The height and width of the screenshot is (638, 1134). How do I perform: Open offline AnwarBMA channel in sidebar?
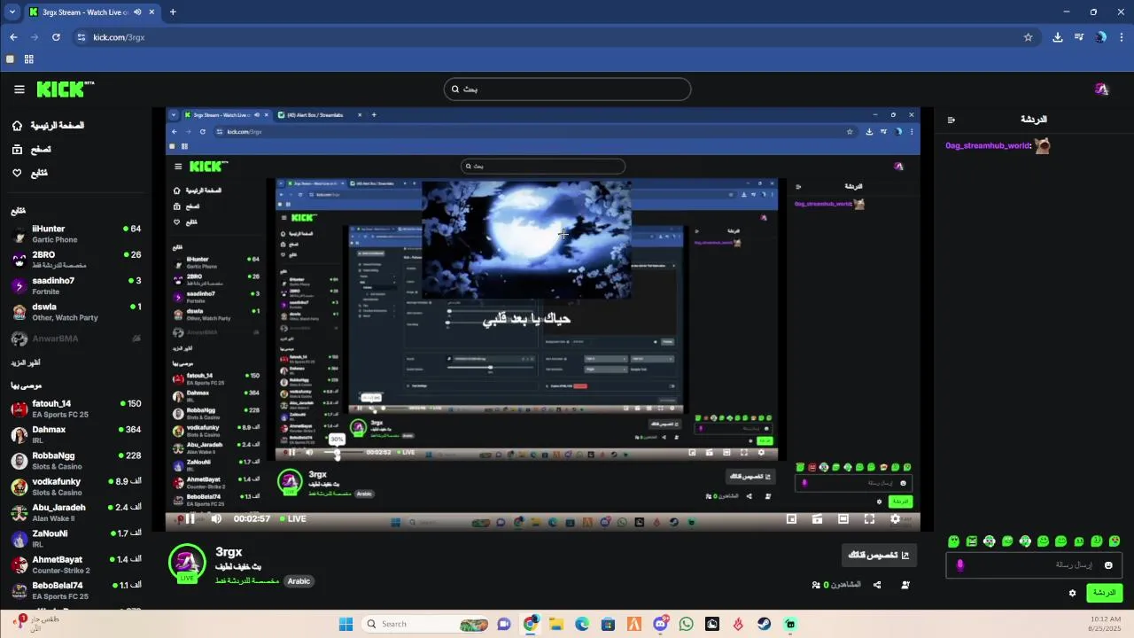coord(75,338)
